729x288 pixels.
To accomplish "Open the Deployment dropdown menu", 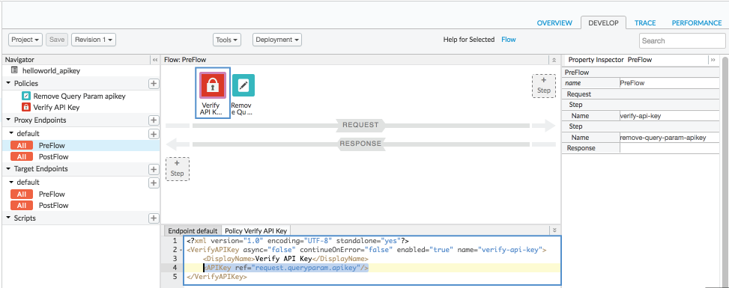I will point(277,40).
